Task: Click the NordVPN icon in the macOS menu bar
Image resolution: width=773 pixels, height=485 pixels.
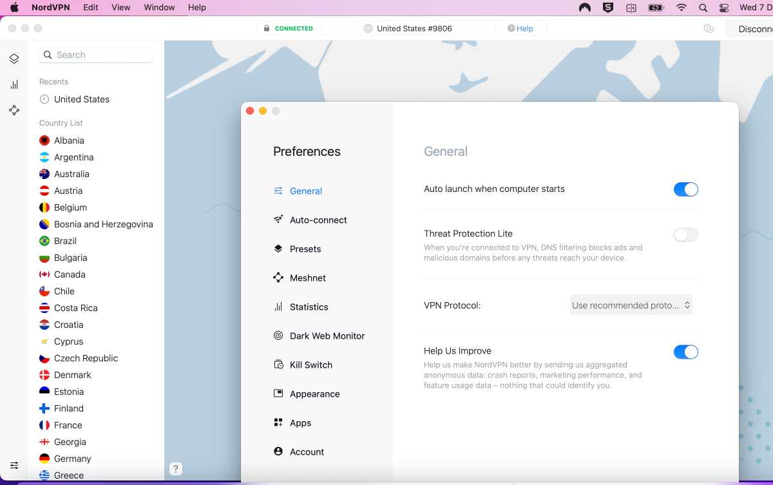Action: coord(584,8)
